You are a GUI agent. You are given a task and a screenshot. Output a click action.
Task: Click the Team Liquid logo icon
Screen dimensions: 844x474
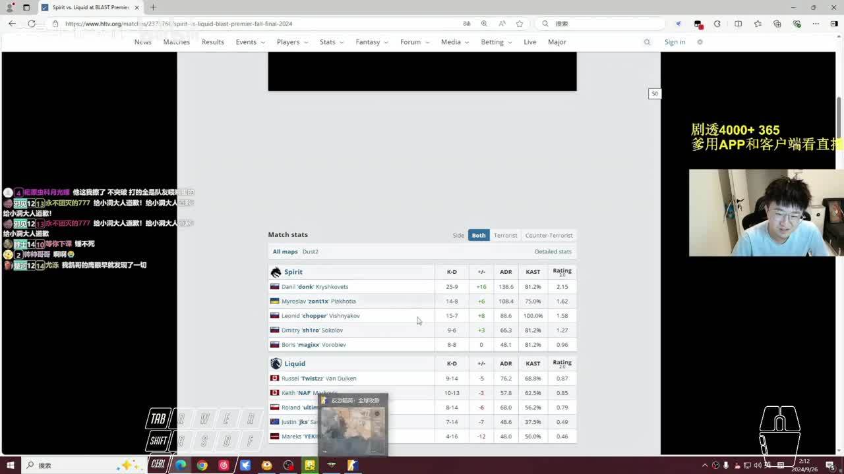pyautogui.click(x=276, y=363)
